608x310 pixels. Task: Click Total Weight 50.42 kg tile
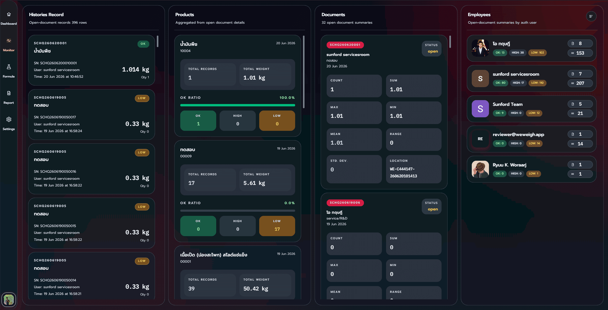265,285
